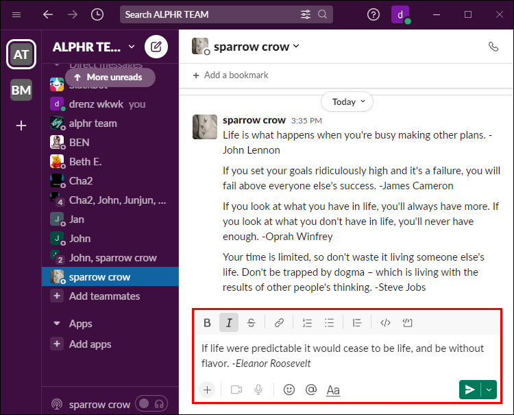Open the user profile avatar menu
This screenshot has width=514, height=415.
[400, 14]
